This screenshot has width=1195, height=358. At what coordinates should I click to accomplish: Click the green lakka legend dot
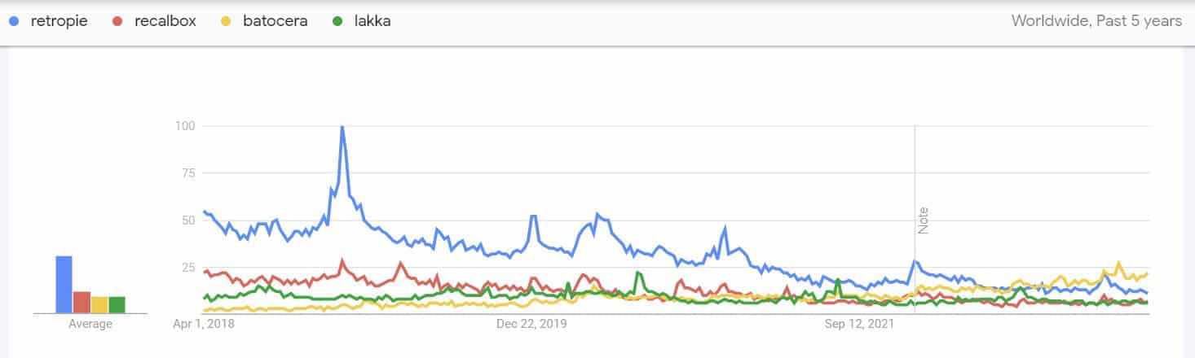(x=337, y=22)
